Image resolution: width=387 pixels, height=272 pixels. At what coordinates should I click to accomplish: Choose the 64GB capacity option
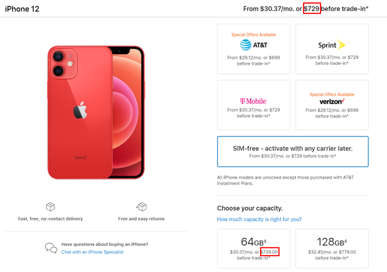point(253,248)
